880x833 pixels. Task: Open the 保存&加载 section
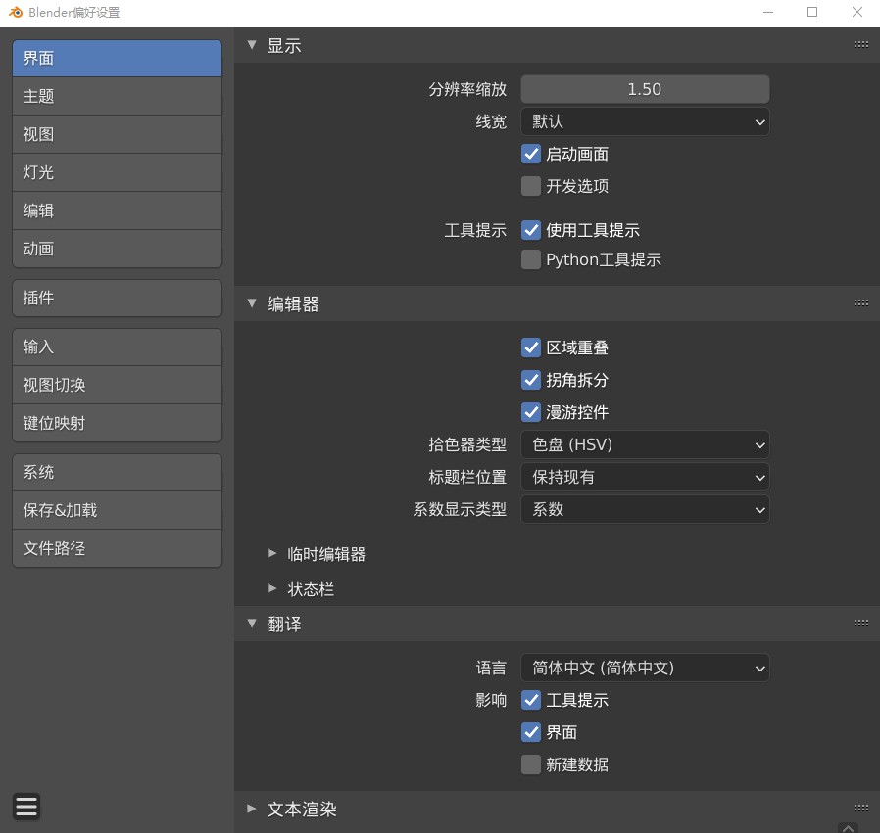click(118, 511)
